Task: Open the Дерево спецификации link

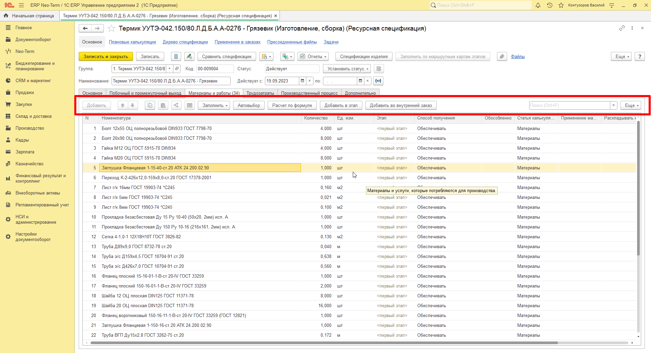Action: point(185,42)
